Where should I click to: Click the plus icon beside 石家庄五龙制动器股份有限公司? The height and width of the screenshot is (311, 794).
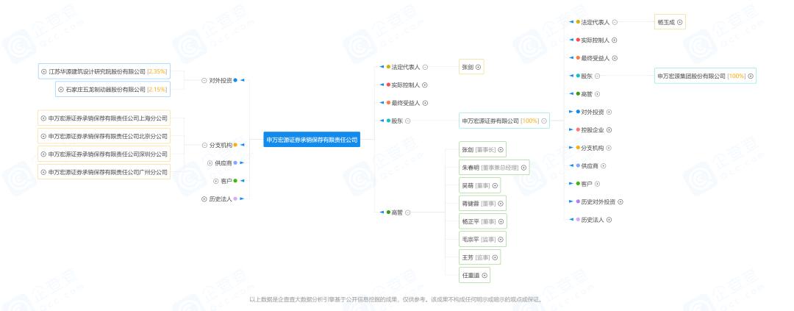61,89
